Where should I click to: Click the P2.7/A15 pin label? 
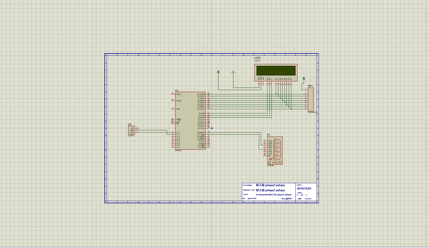201,128
